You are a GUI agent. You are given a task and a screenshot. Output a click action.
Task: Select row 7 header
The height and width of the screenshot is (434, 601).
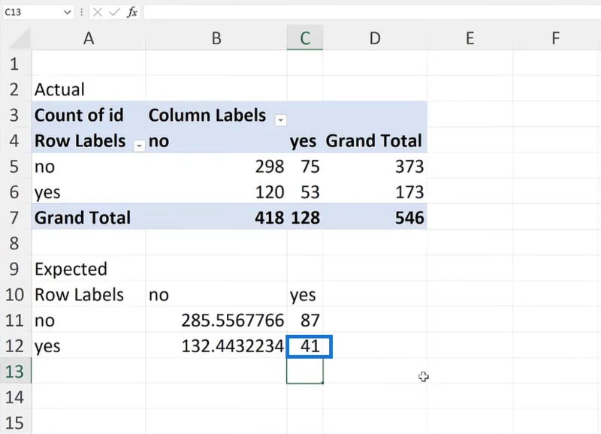point(14,218)
